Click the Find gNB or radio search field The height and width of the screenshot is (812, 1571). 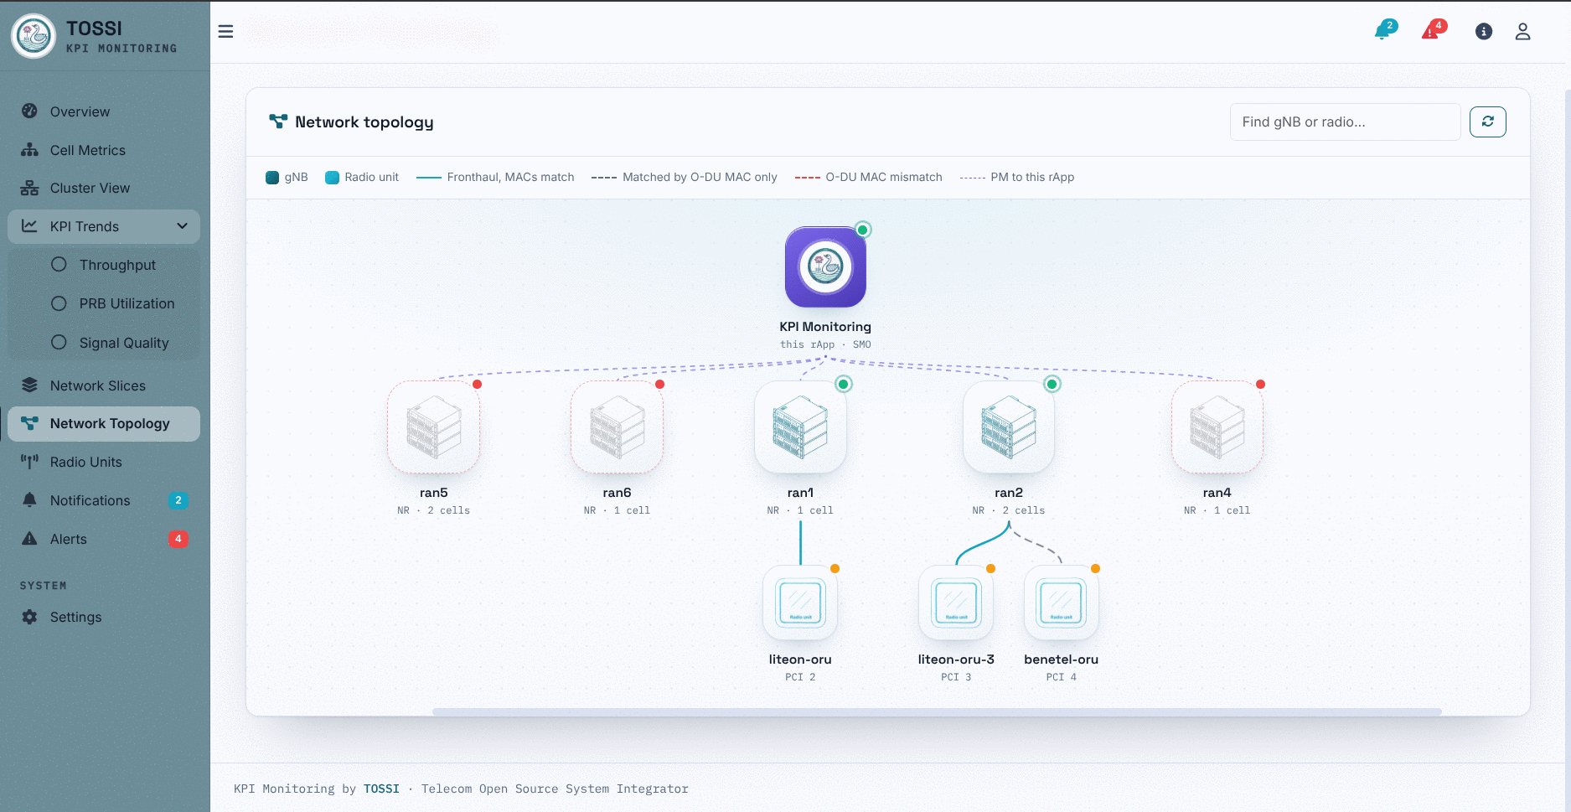coord(1345,122)
